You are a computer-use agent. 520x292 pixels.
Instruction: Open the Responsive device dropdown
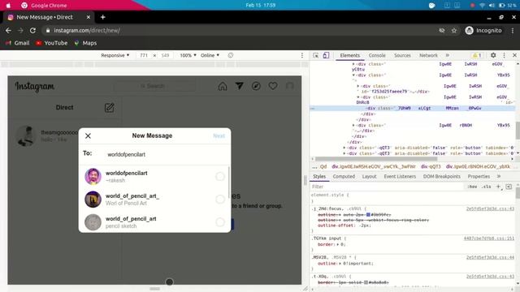pyautogui.click(x=115, y=55)
